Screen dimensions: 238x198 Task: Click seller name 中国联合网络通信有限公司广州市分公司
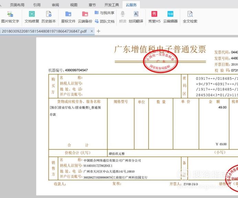(112, 161)
